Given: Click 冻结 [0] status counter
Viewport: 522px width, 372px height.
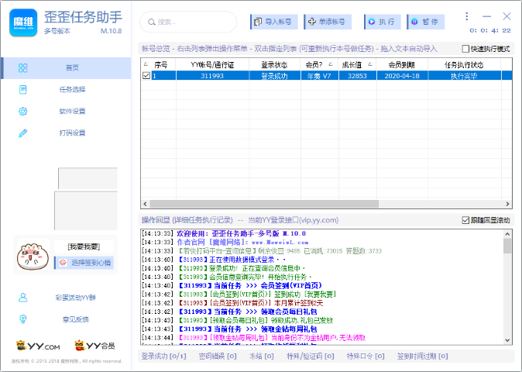Looking at the screenshot, I should tap(261, 356).
